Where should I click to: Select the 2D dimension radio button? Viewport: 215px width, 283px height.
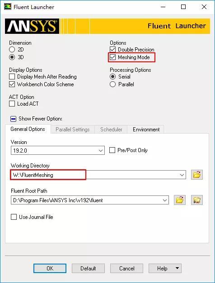tap(12, 50)
